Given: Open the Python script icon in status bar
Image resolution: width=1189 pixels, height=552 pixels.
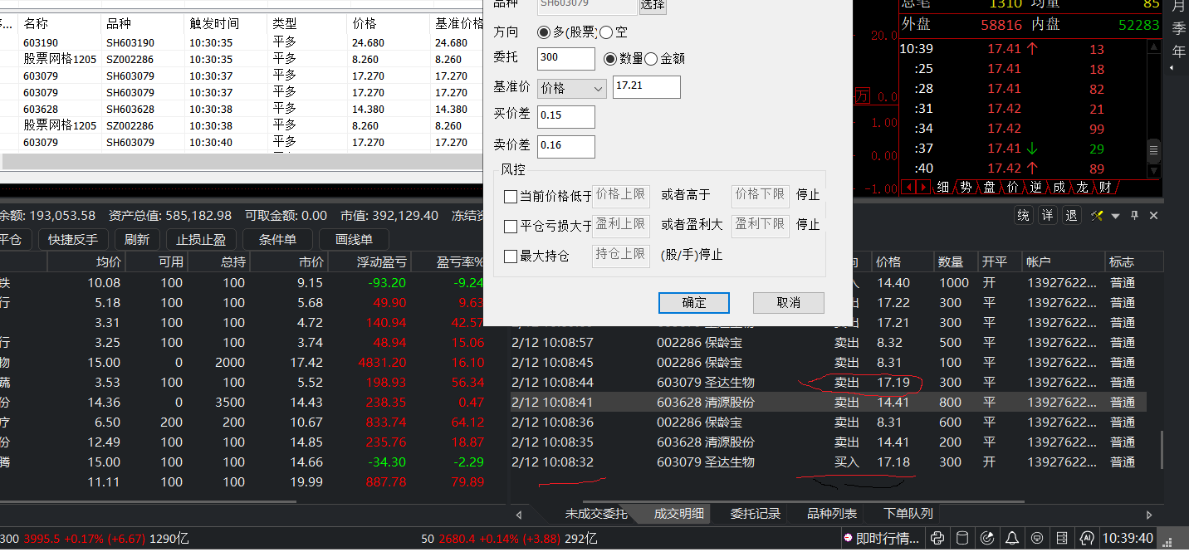Looking at the screenshot, I should click(x=937, y=538).
